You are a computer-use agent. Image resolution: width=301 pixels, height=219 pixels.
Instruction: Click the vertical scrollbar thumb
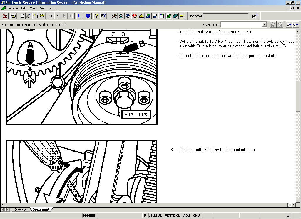coord(298,97)
